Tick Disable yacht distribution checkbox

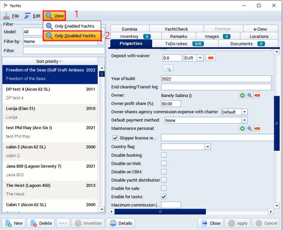point(164,180)
